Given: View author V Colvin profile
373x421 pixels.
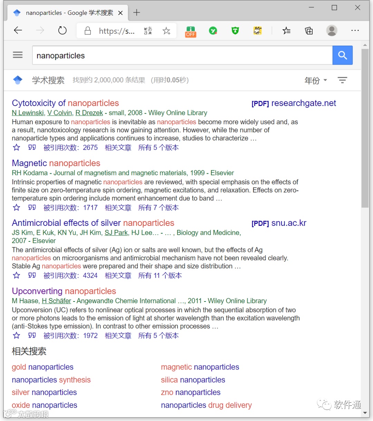Looking at the screenshot, I should [60, 113].
